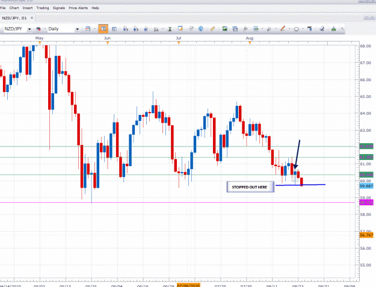Click the greyed refresh icon
This screenshot has width=376, height=287.
[191, 29]
